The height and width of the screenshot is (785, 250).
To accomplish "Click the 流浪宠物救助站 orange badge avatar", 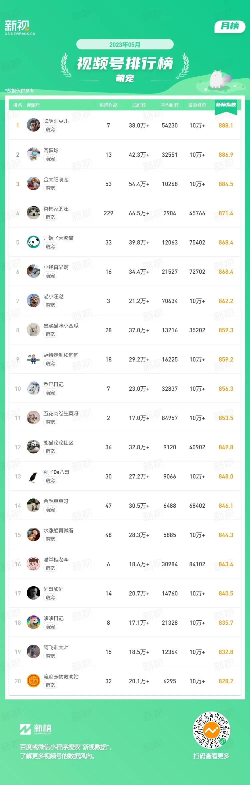I will [x=33, y=681].
